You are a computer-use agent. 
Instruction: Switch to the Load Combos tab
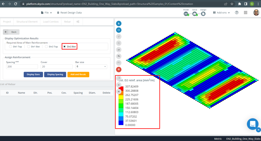[x=51, y=22]
